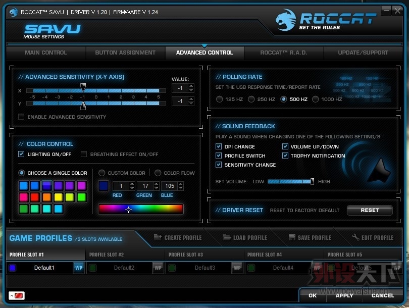
Task: Uncheck Profile Switch sound feedback
Action: pyautogui.click(x=219, y=156)
